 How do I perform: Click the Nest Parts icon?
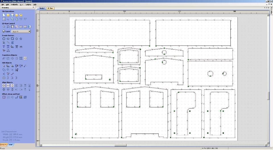click(25, 97)
